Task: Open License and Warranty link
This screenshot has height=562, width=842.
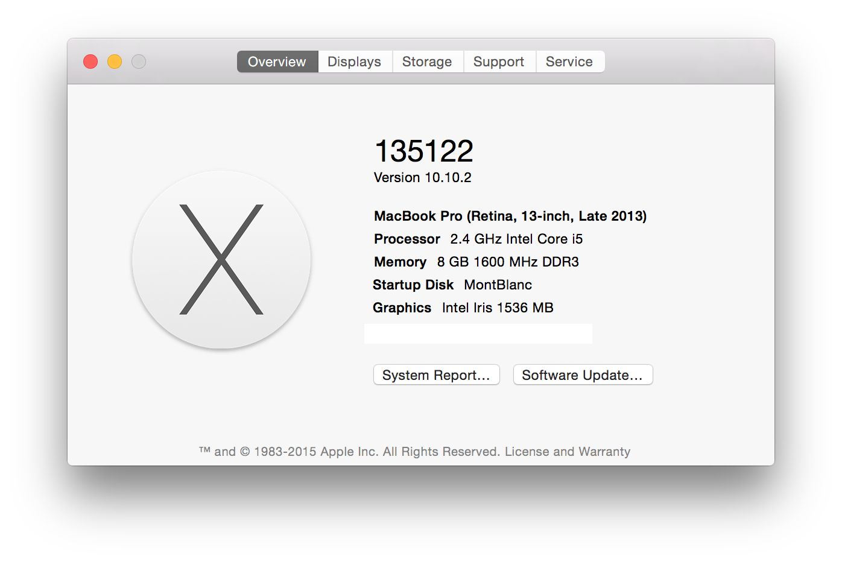Action: [x=568, y=452]
